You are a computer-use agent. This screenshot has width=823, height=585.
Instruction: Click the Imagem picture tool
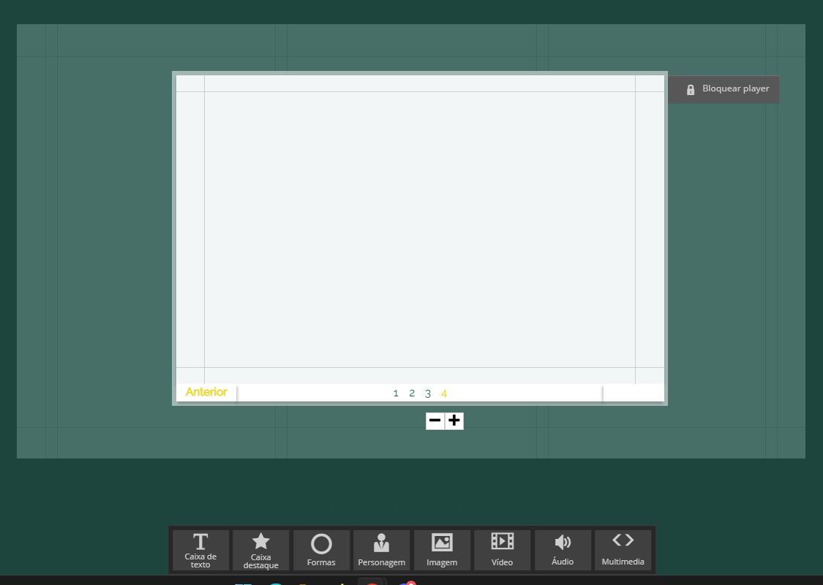[x=442, y=550]
